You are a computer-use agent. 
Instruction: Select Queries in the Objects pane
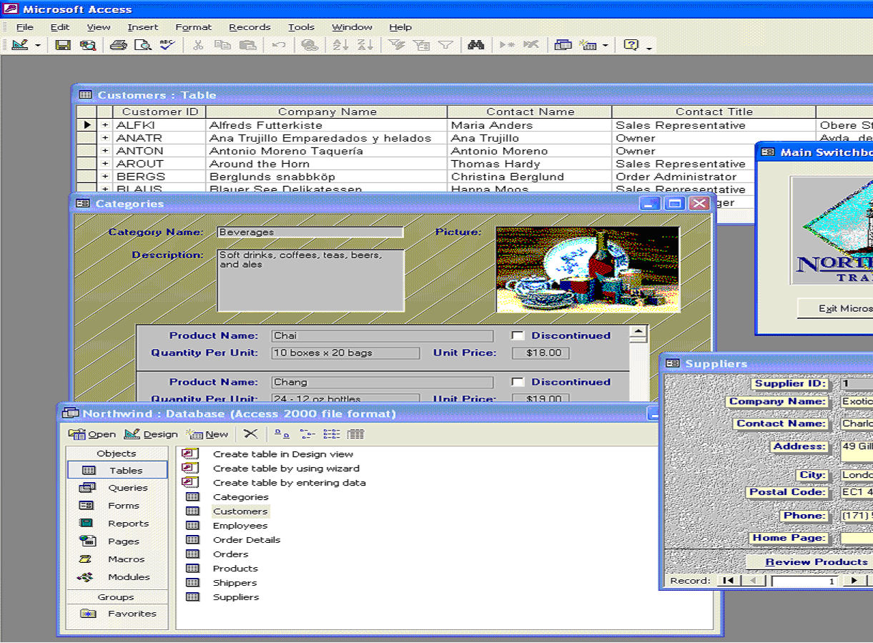tap(117, 488)
